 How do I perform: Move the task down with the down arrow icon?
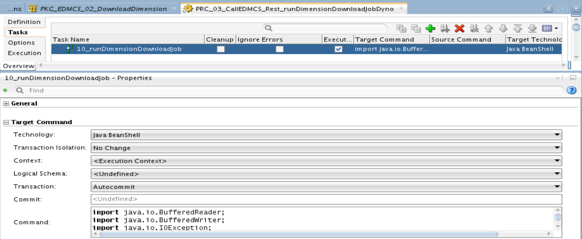(x=503, y=28)
